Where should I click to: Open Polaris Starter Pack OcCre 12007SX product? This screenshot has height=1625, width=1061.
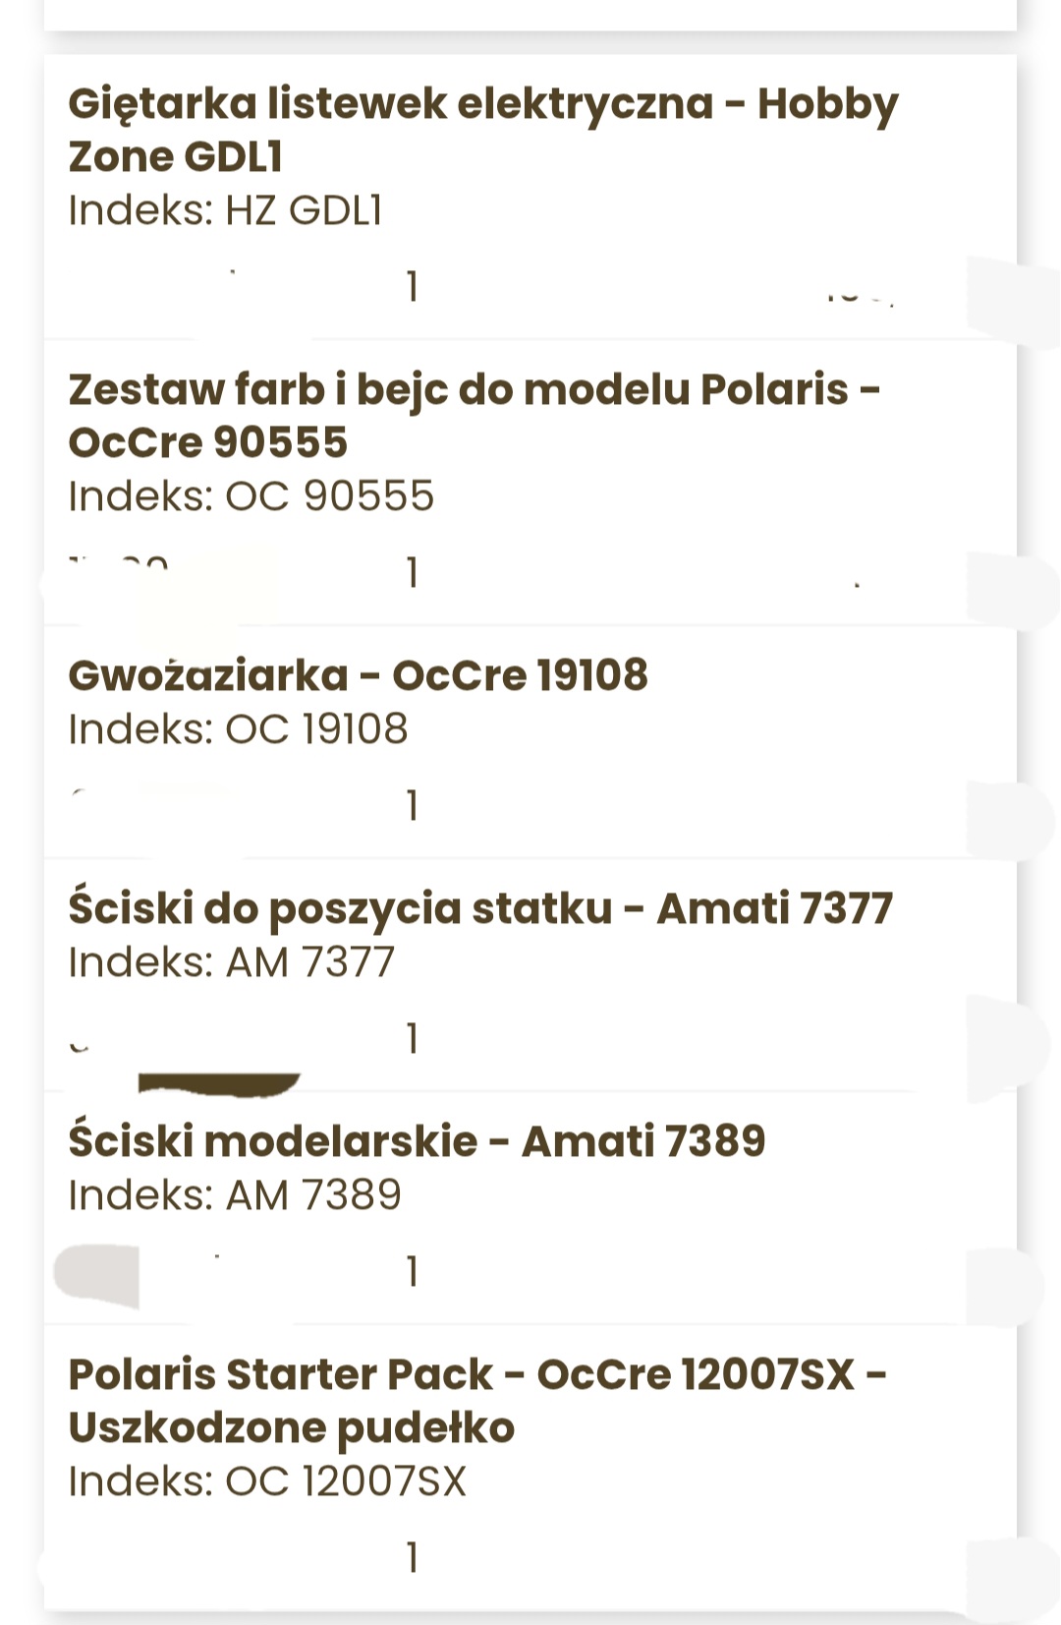(477, 1400)
